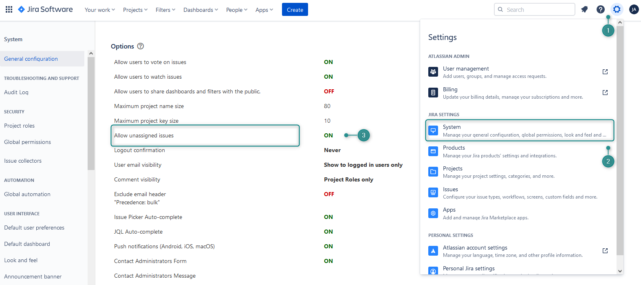This screenshot has width=641, height=285.
Task: Click 'Project Roles only' value
Action: [x=348, y=179]
